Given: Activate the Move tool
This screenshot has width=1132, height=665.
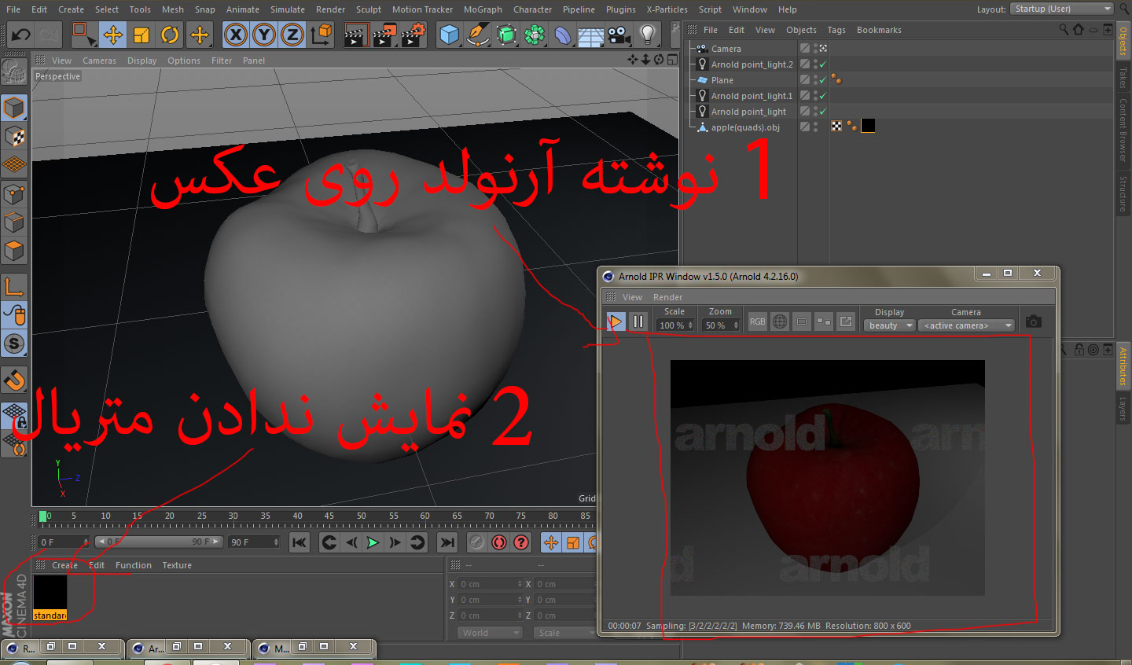Looking at the screenshot, I should (x=113, y=35).
